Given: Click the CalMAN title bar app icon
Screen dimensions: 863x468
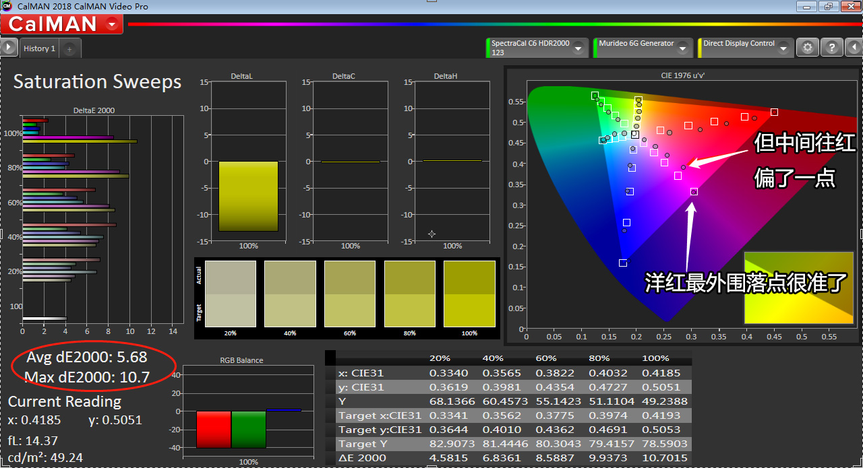Looking at the screenshot, I should pos(7,6).
